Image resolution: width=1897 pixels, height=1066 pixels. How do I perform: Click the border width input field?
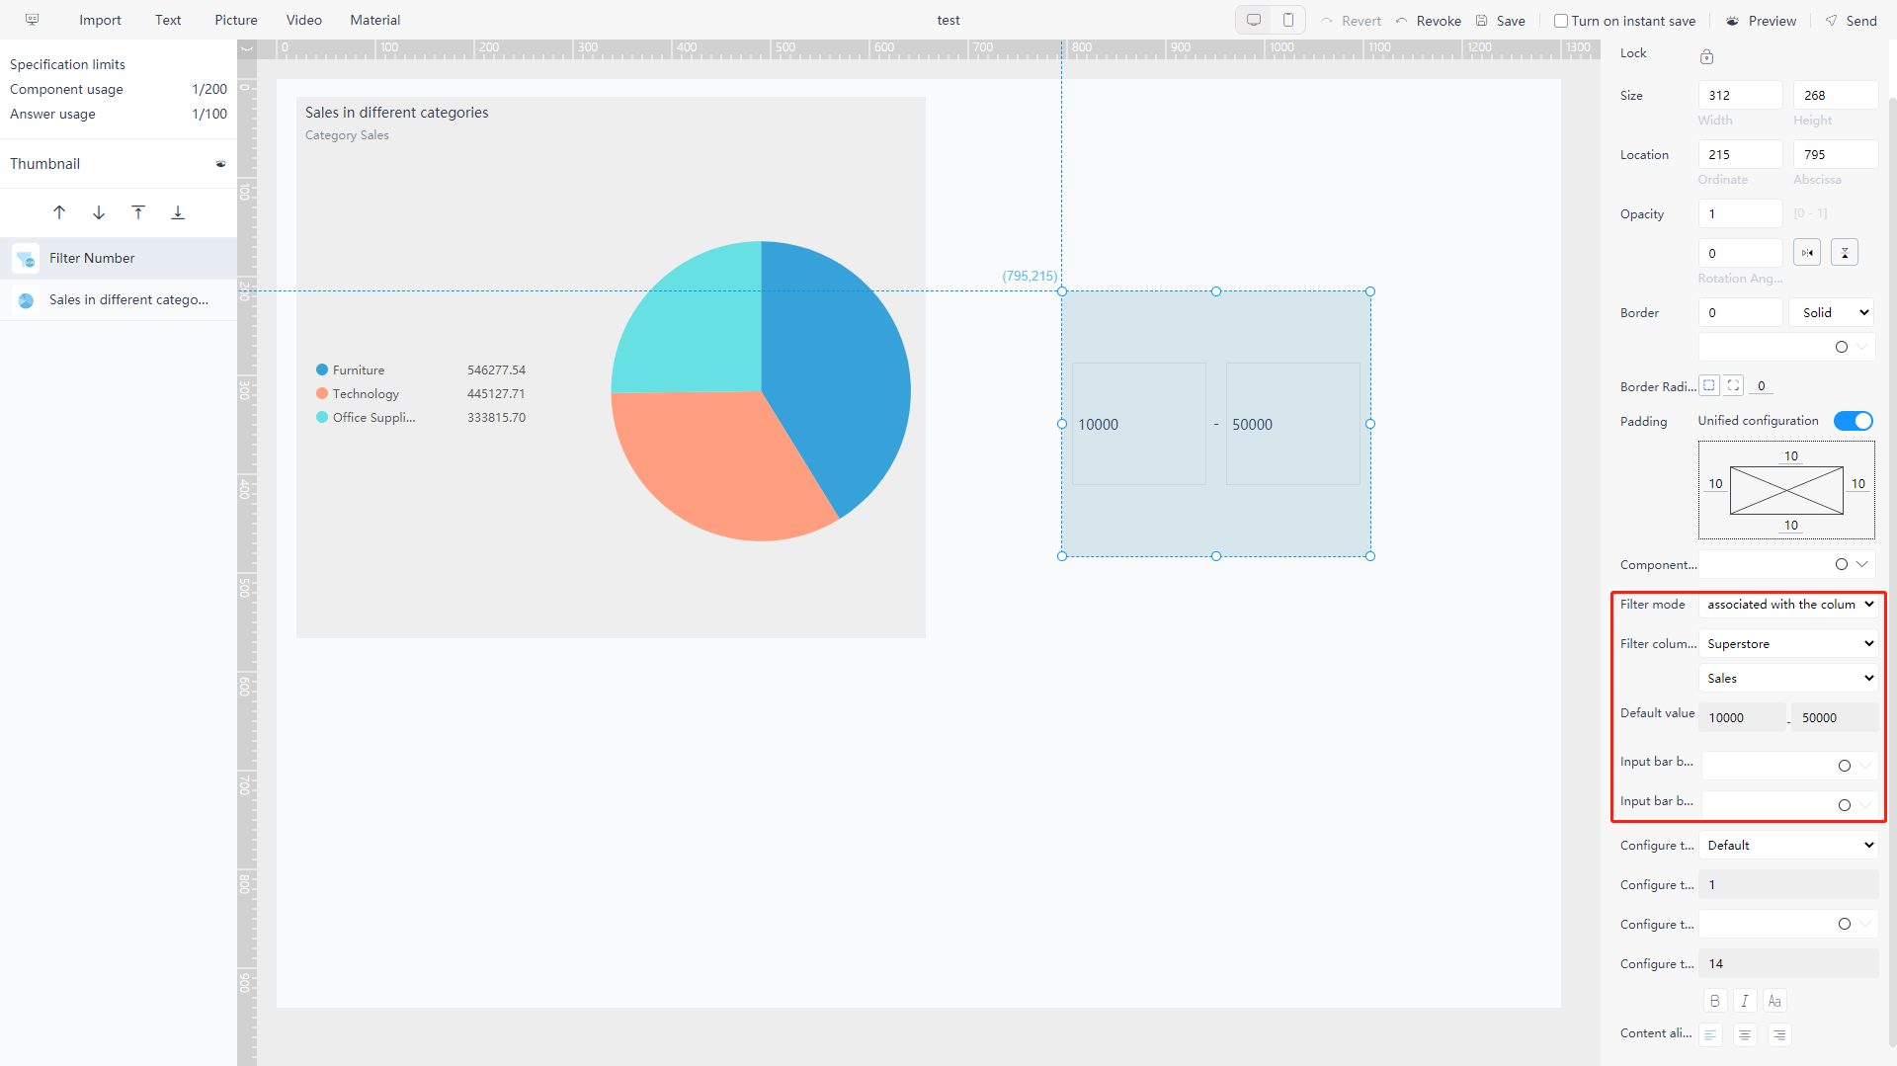pos(1740,312)
